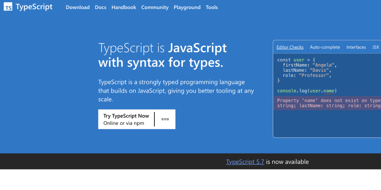The image size is (381, 190).
Task: Open the Community navigation item
Action: pos(155,7)
